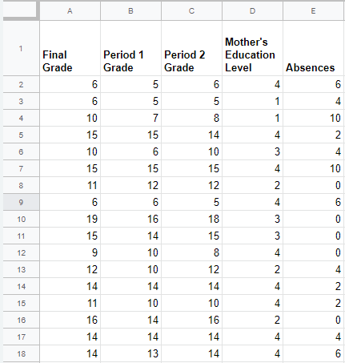345x363 pixels.
Task: Click Final Grade 15 in row 7
Action: coord(70,168)
